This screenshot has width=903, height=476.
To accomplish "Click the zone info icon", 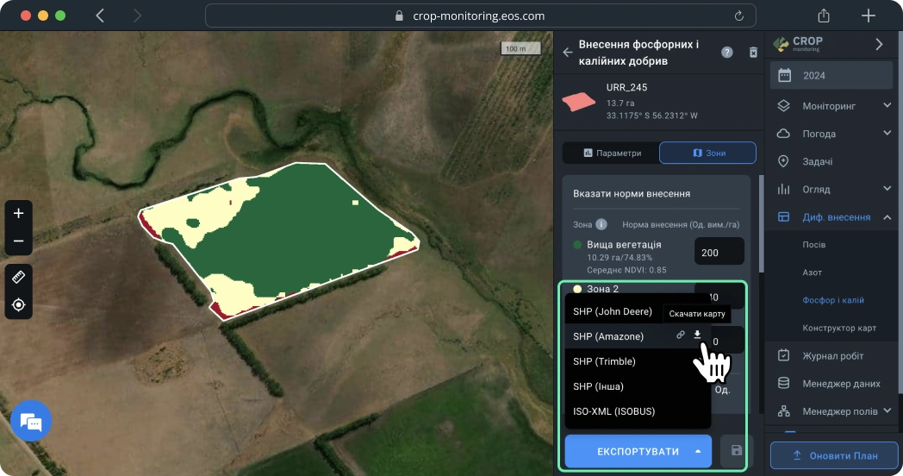I will (x=601, y=224).
